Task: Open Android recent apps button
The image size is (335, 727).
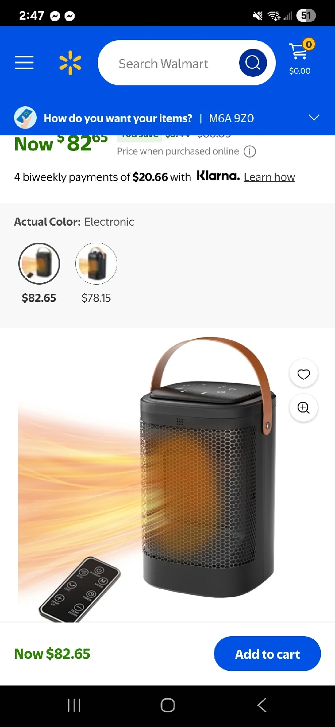Action: pos(74,705)
